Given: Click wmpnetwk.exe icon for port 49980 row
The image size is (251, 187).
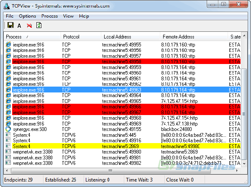Looking at the screenshot, I should 8,151.
